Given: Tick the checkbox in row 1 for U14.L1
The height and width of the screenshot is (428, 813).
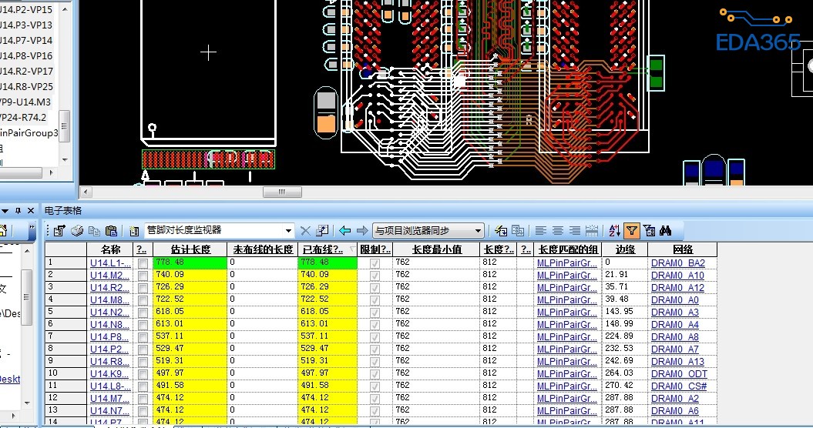Looking at the screenshot, I should click(x=143, y=263).
